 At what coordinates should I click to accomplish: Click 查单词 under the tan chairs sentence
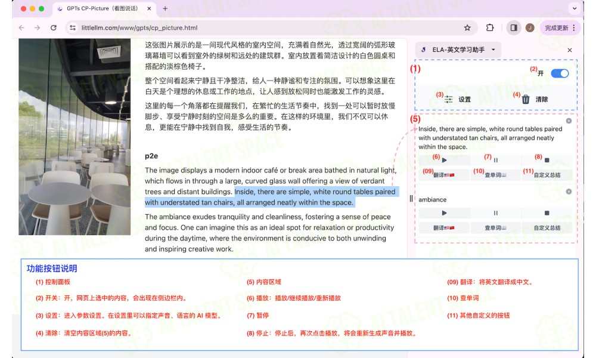point(496,175)
